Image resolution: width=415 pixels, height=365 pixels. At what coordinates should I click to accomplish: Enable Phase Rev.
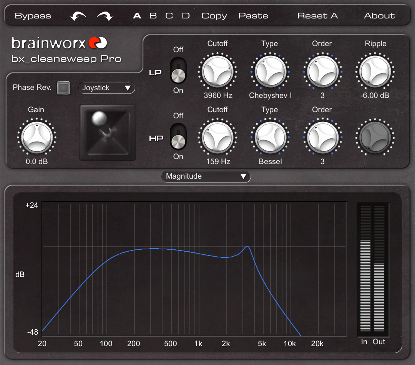click(x=64, y=88)
